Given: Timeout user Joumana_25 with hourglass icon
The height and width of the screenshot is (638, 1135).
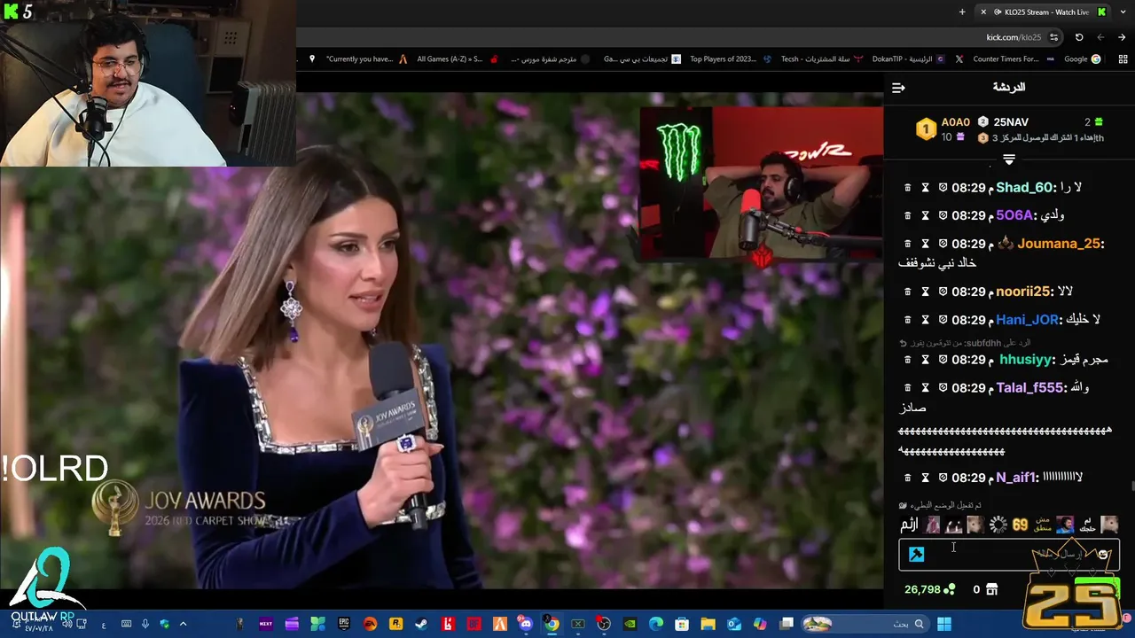Looking at the screenshot, I should click(x=925, y=244).
